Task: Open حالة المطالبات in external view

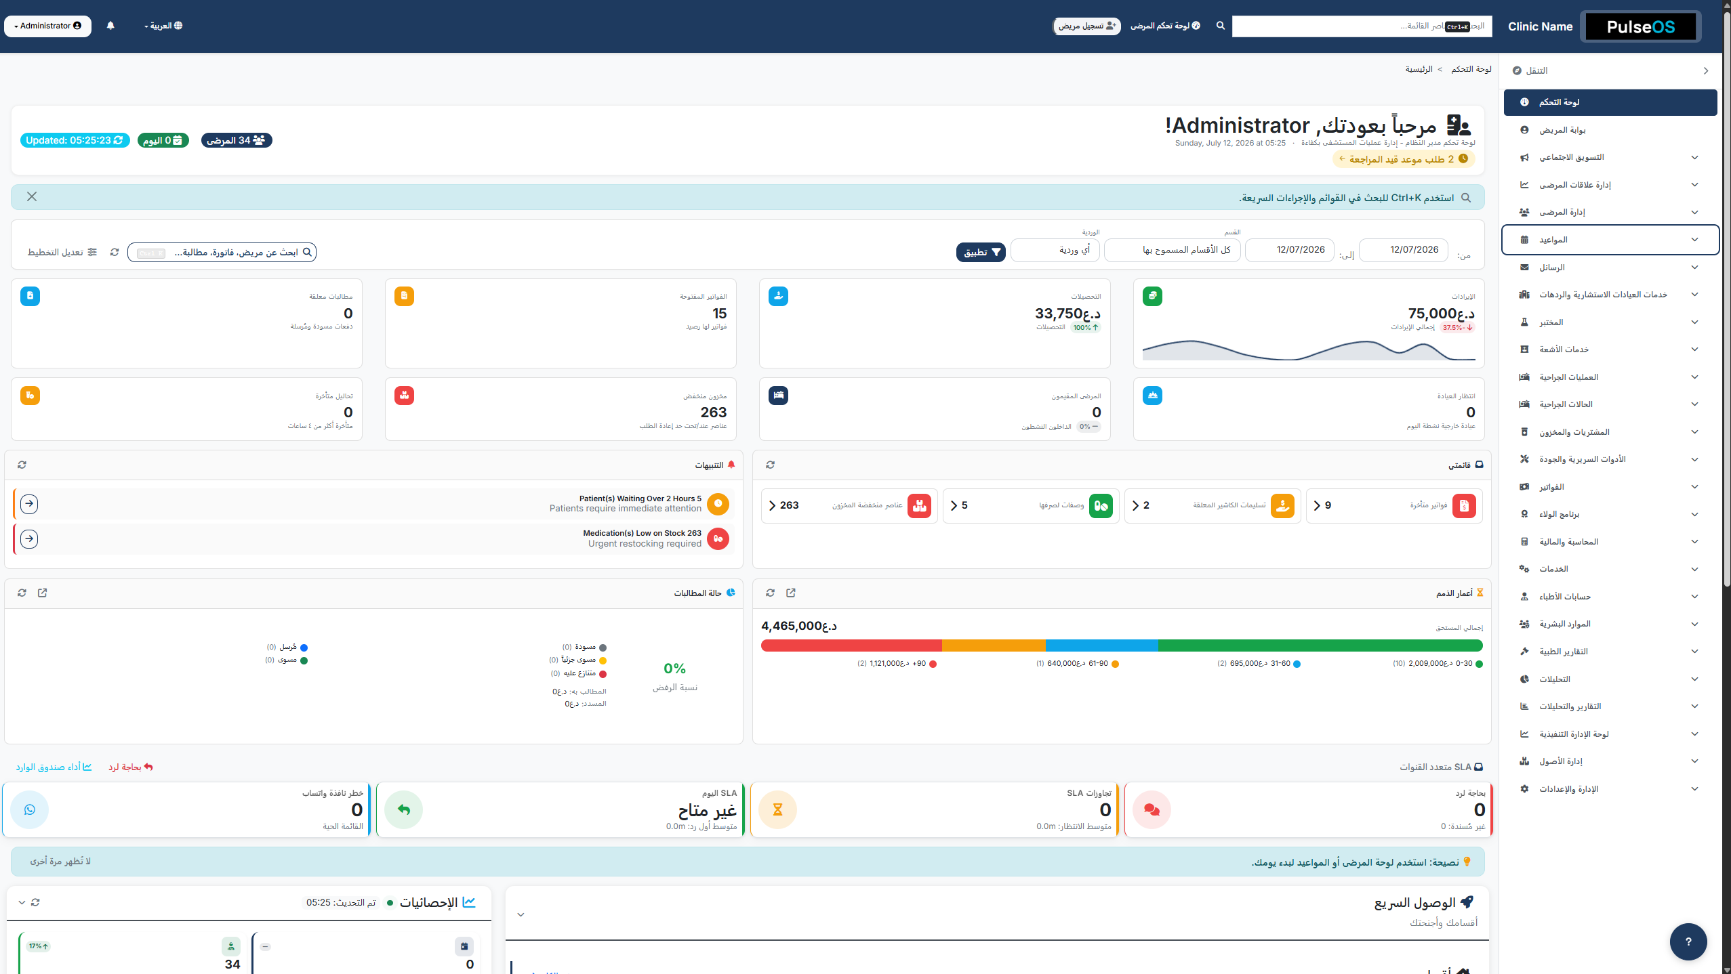Action: (43, 593)
